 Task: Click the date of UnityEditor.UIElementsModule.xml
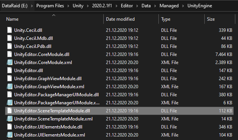[122, 135]
